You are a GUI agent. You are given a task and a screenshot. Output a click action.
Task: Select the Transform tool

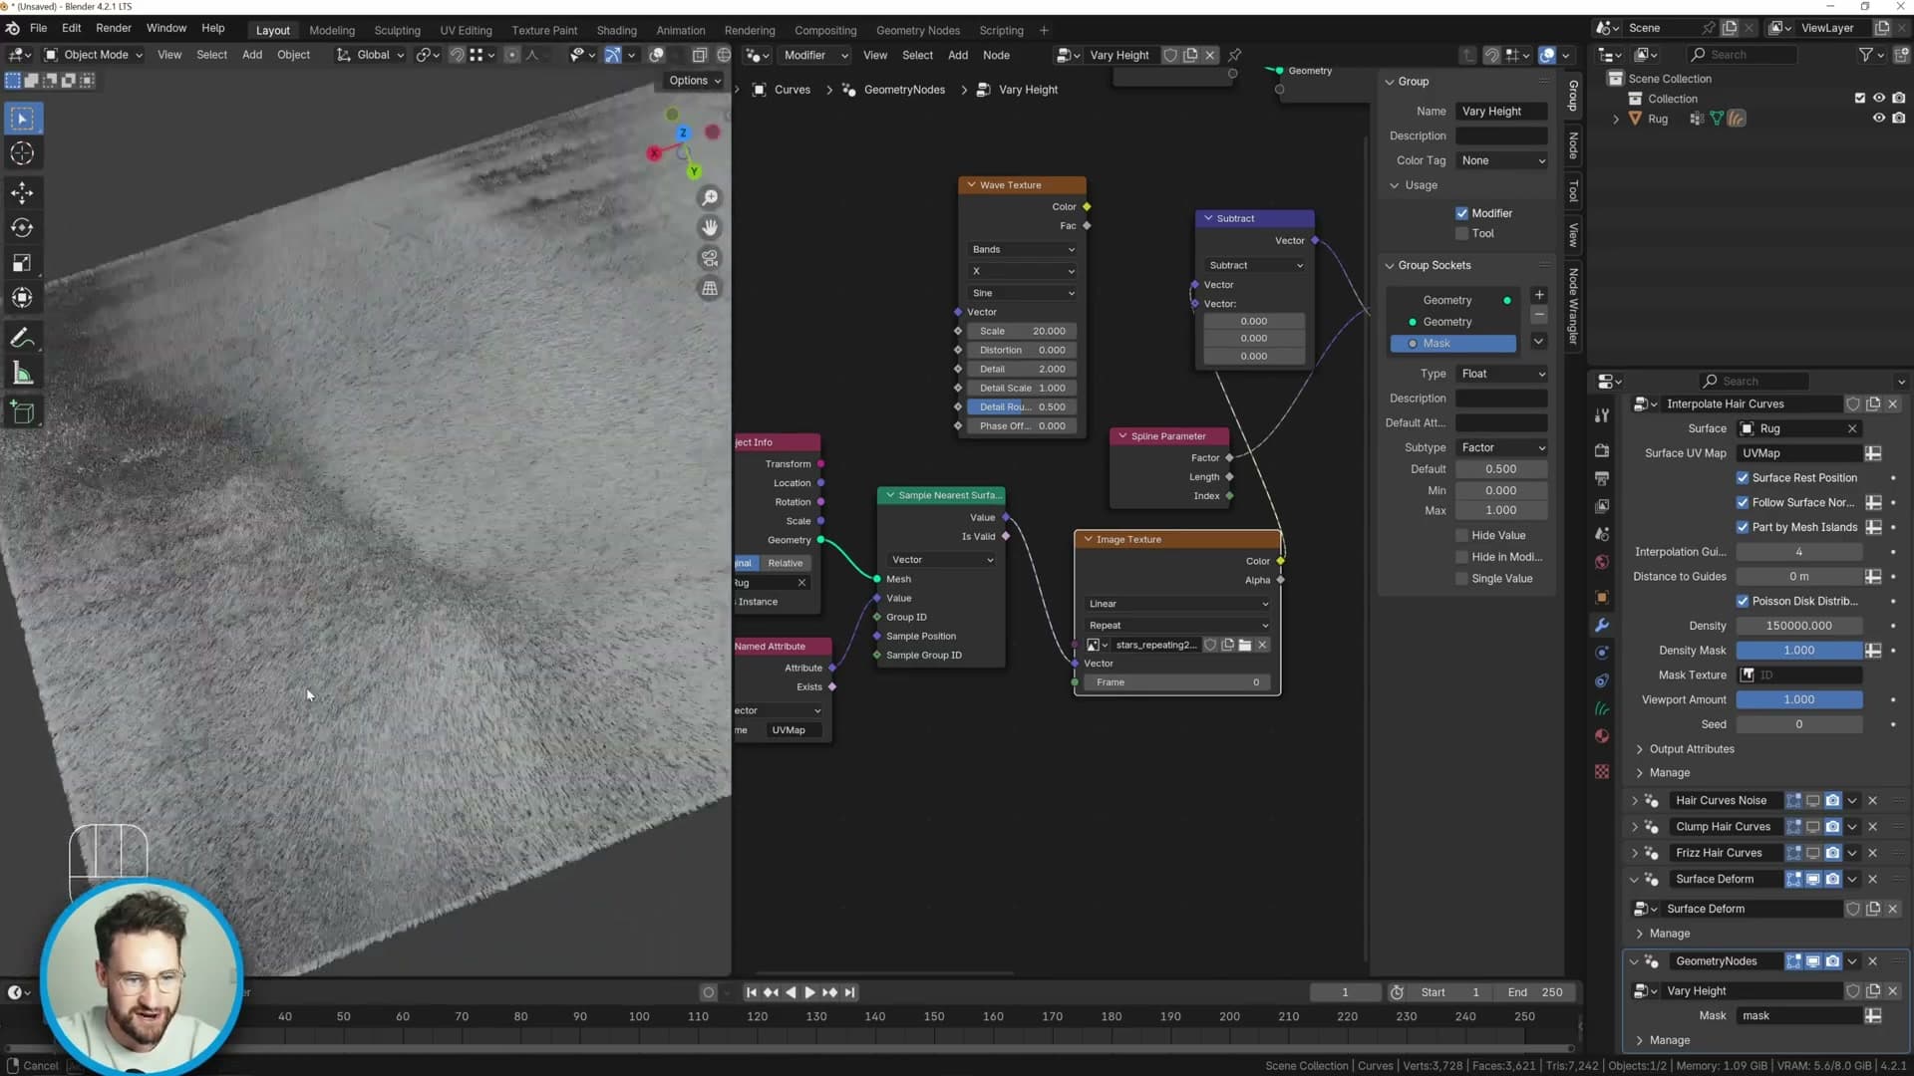(x=22, y=298)
